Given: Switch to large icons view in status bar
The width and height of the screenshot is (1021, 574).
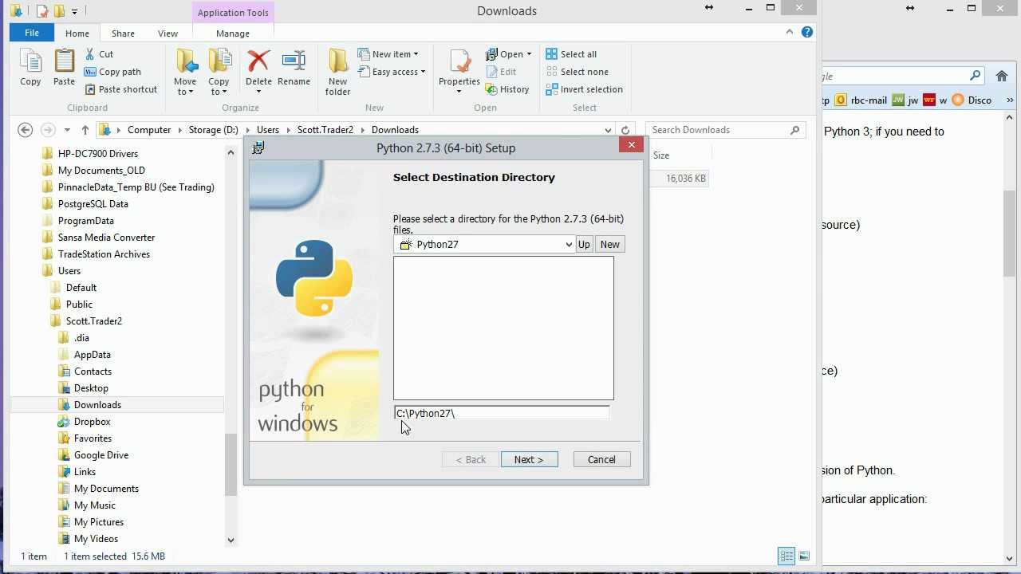Looking at the screenshot, I should [x=804, y=556].
